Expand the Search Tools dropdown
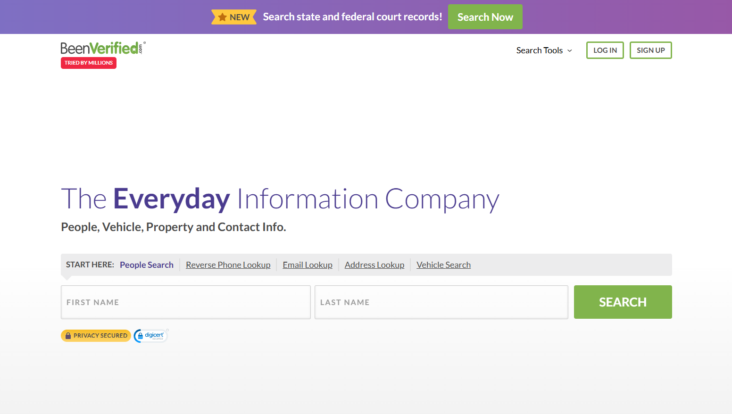 pyautogui.click(x=544, y=50)
